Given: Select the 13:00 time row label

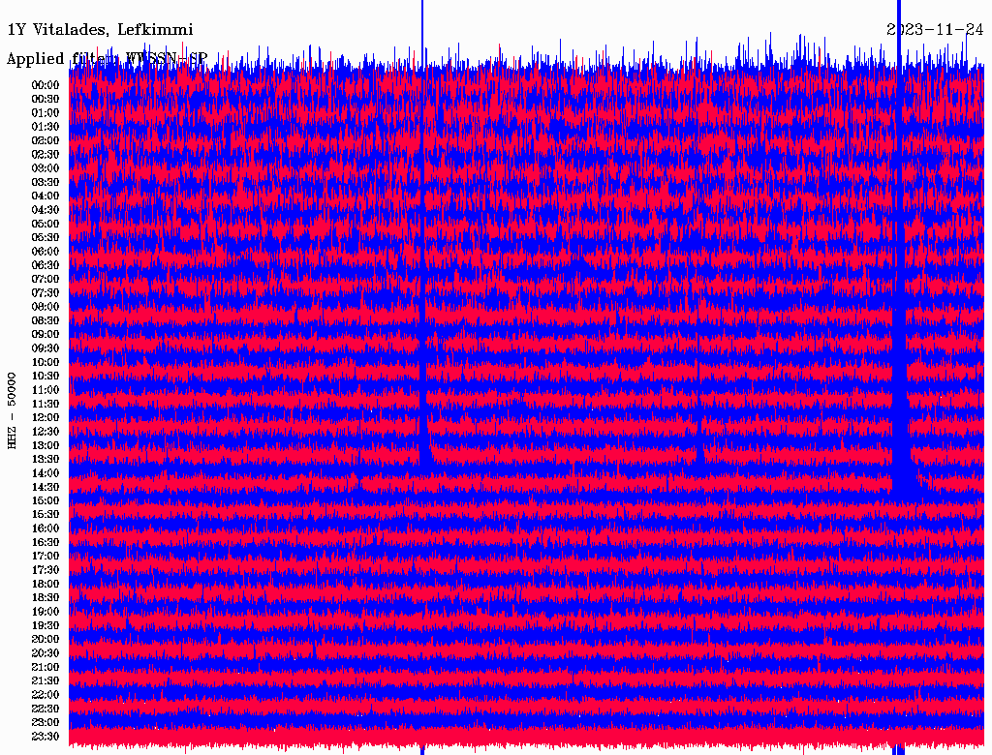Looking at the screenshot, I should click(46, 446).
